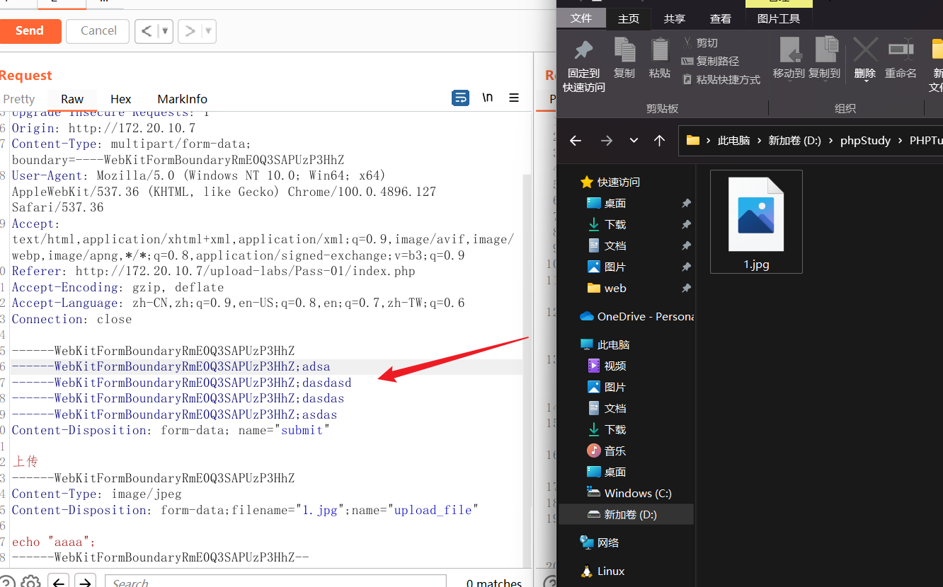Screen dimensions: 943x587
Task: Select 视频 in the Explorer sidebar
Action: (x=607, y=366)
